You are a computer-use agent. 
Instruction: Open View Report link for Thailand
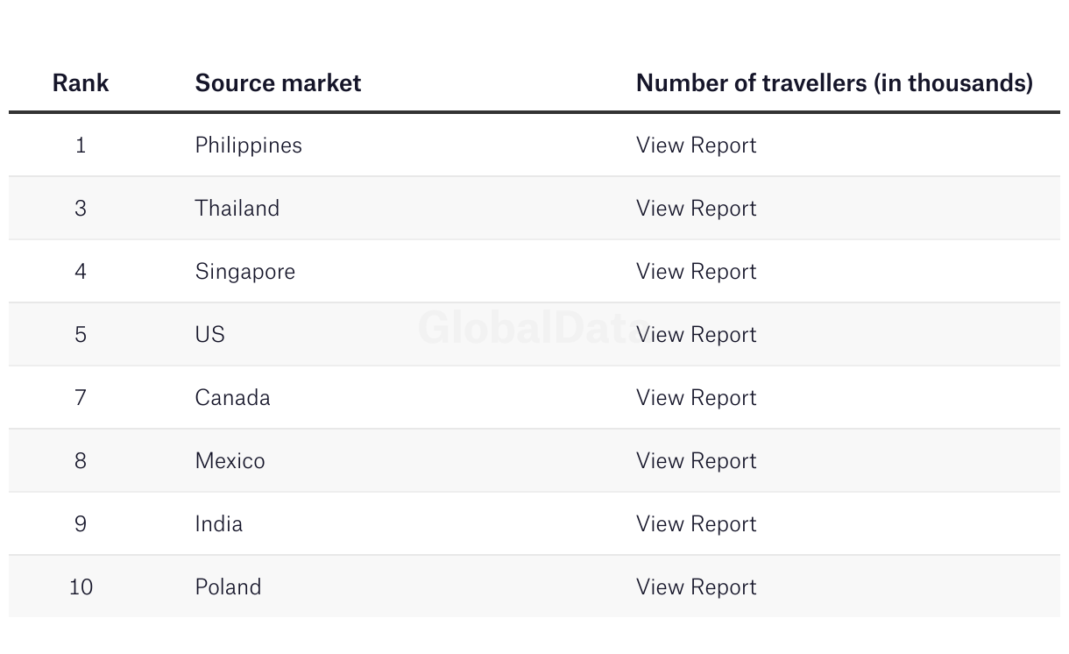(x=696, y=209)
